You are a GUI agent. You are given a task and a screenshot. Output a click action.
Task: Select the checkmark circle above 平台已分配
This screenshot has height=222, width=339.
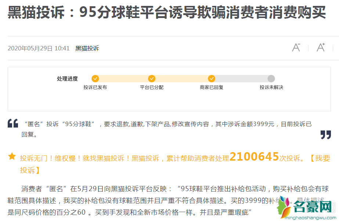(x=152, y=79)
